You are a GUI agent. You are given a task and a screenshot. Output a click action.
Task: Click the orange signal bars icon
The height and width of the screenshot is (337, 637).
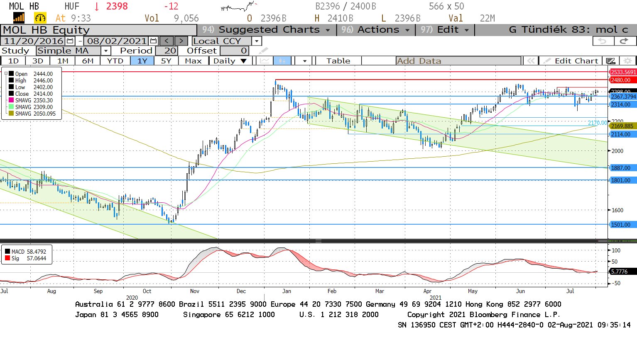[x=19, y=18]
